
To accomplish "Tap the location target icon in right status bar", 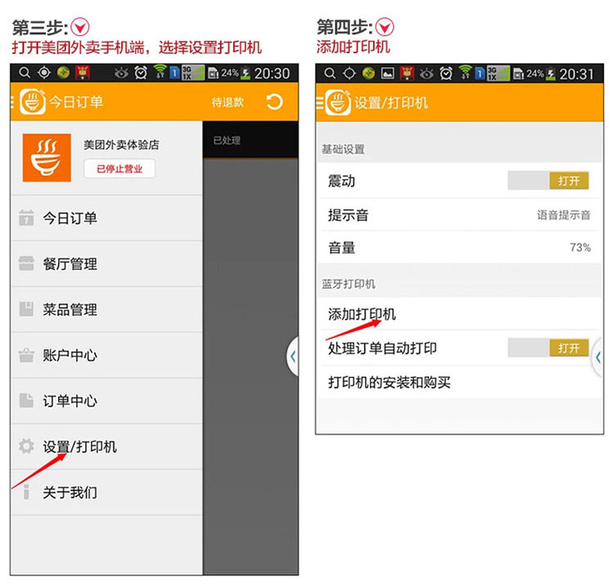I will [349, 74].
